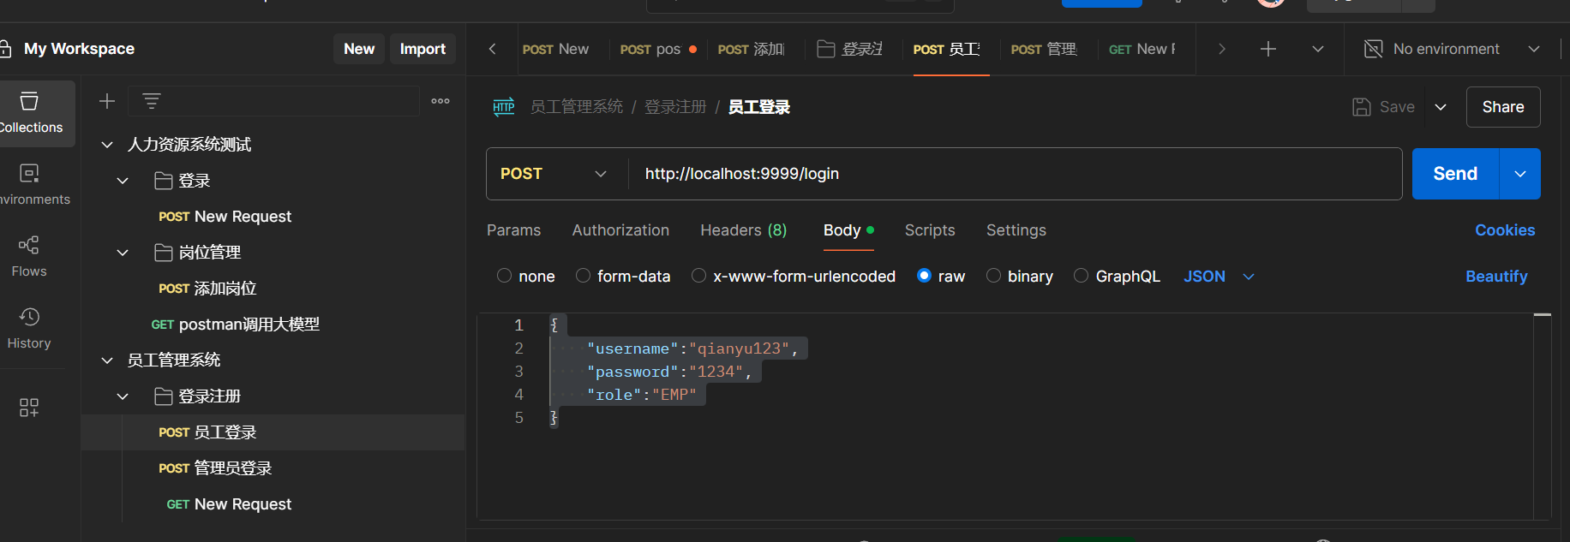Image resolution: width=1570 pixels, height=542 pixels.
Task: Open the configure workspace sidebar grid icon
Action: pos(29,408)
